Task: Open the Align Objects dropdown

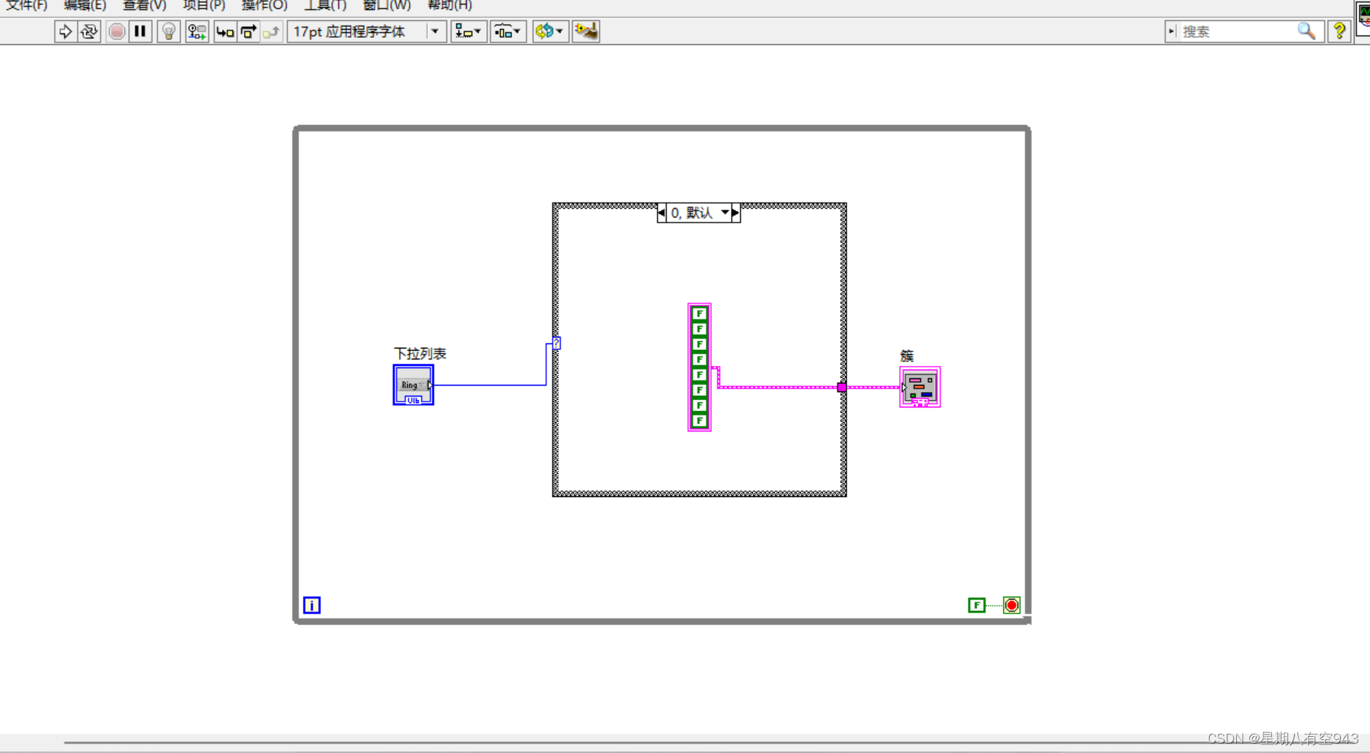Action: coord(468,31)
